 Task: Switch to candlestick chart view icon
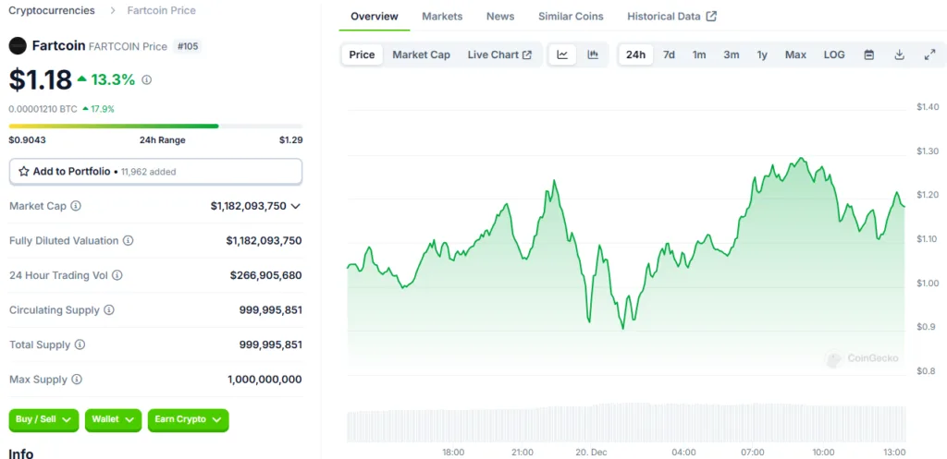click(x=593, y=54)
